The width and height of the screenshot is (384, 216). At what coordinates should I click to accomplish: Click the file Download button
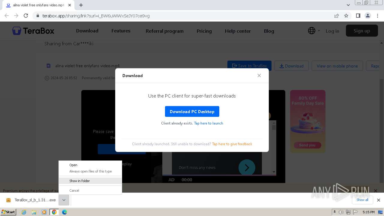(292, 66)
